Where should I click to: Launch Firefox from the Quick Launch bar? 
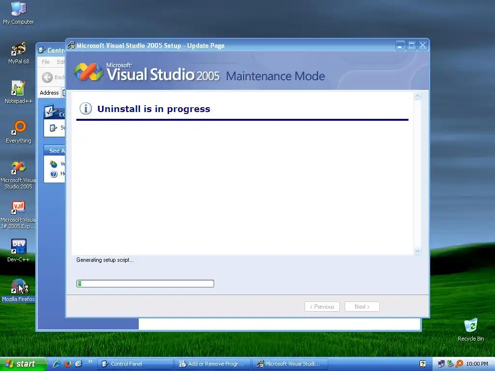68,364
